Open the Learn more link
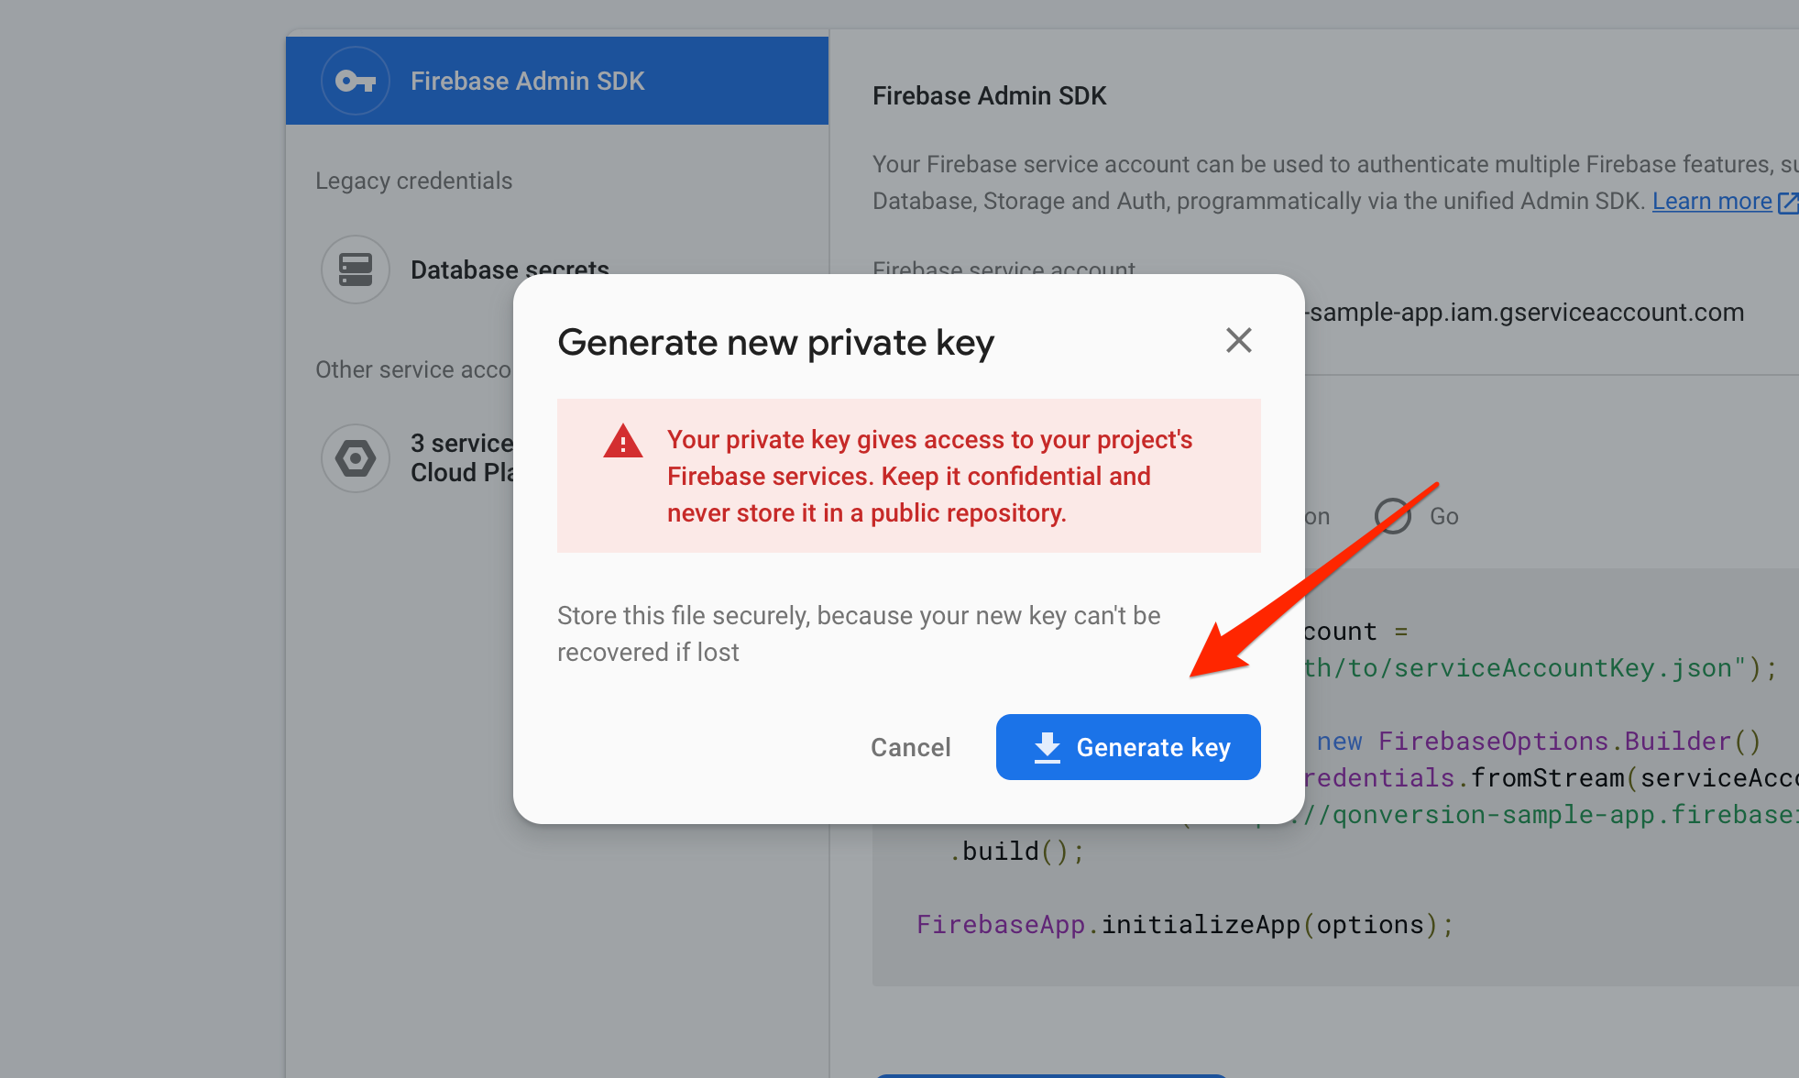The width and height of the screenshot is (1799, 1078). [1712, 201]
